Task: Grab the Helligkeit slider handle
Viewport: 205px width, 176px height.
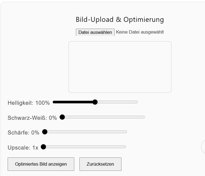Action: [95, 102]
